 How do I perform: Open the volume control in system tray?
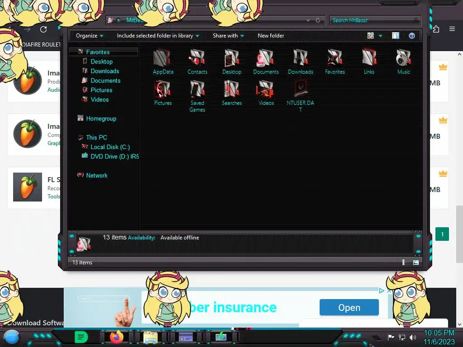tap(413, 337)
